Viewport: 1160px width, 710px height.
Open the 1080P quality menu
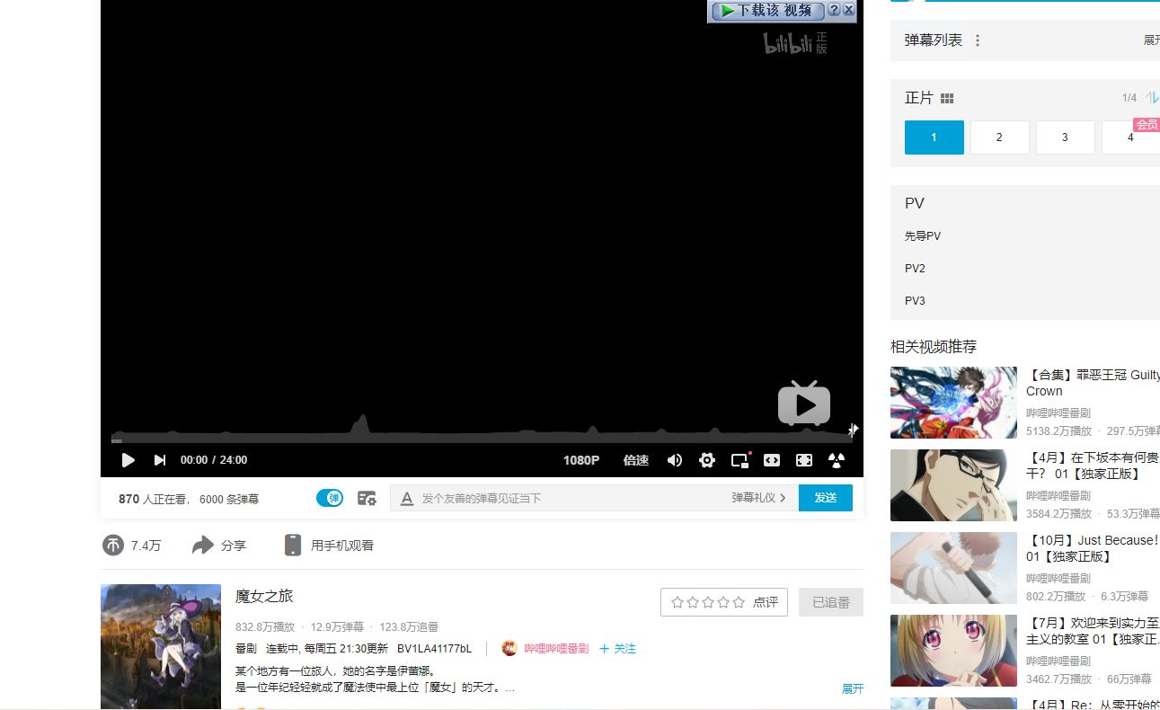[581, 460]
